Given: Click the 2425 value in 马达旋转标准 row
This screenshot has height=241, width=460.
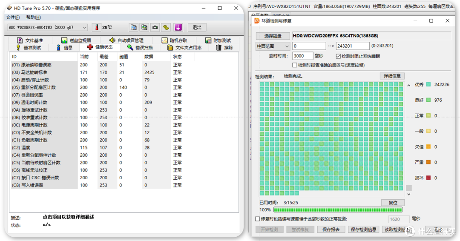Looking at the screenshot, I should [149, 72].
